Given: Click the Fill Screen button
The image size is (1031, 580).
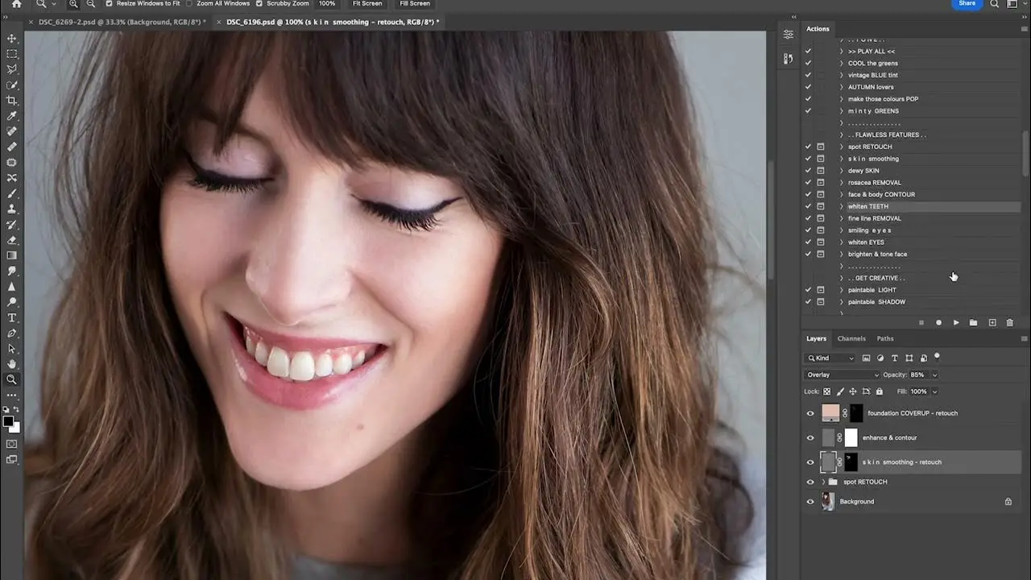Looking at the screenshot, I should [x=415, y=3].
